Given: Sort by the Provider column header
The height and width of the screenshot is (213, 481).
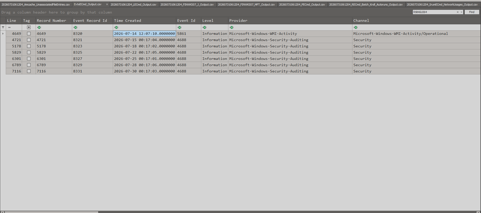Looking at the screenshot, I should (x=290, y=21).
